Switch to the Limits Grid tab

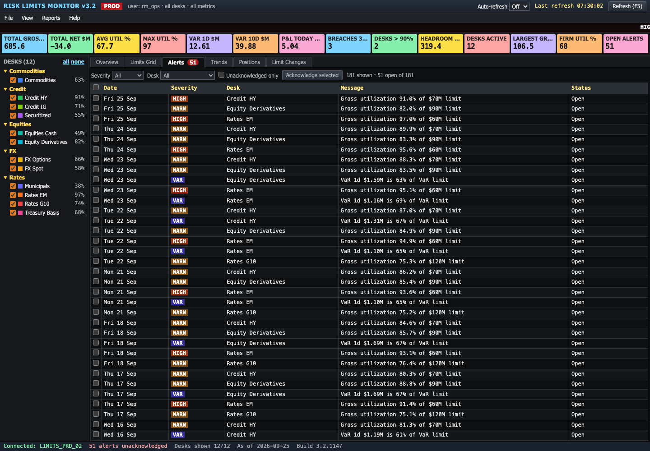[x=143, y=62]
